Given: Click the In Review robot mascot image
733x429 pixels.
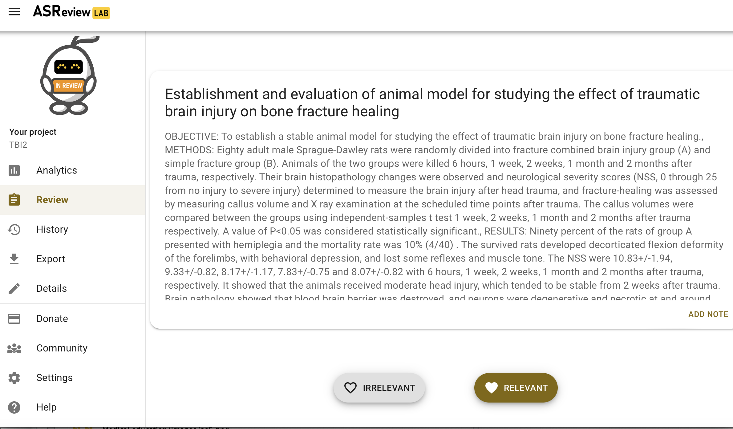Looking at the screenshot, I should (69, 76).
